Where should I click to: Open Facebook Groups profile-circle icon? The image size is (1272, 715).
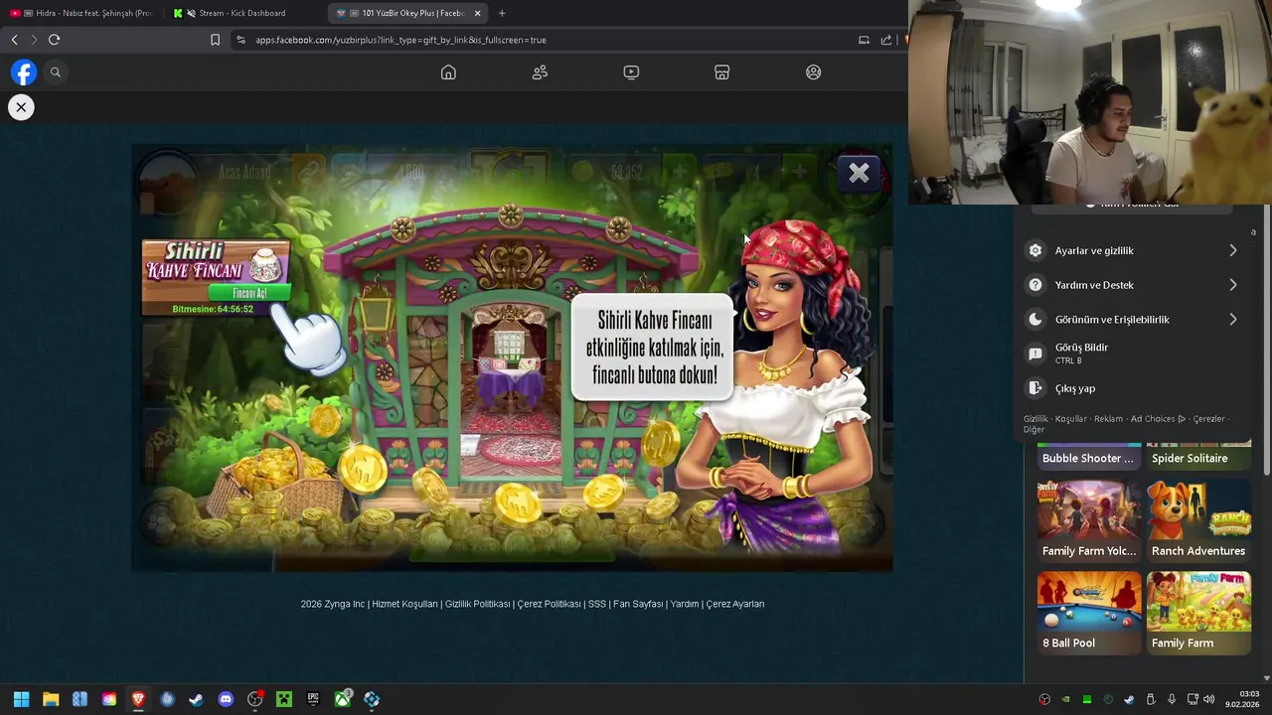click(x=814, y=72)
